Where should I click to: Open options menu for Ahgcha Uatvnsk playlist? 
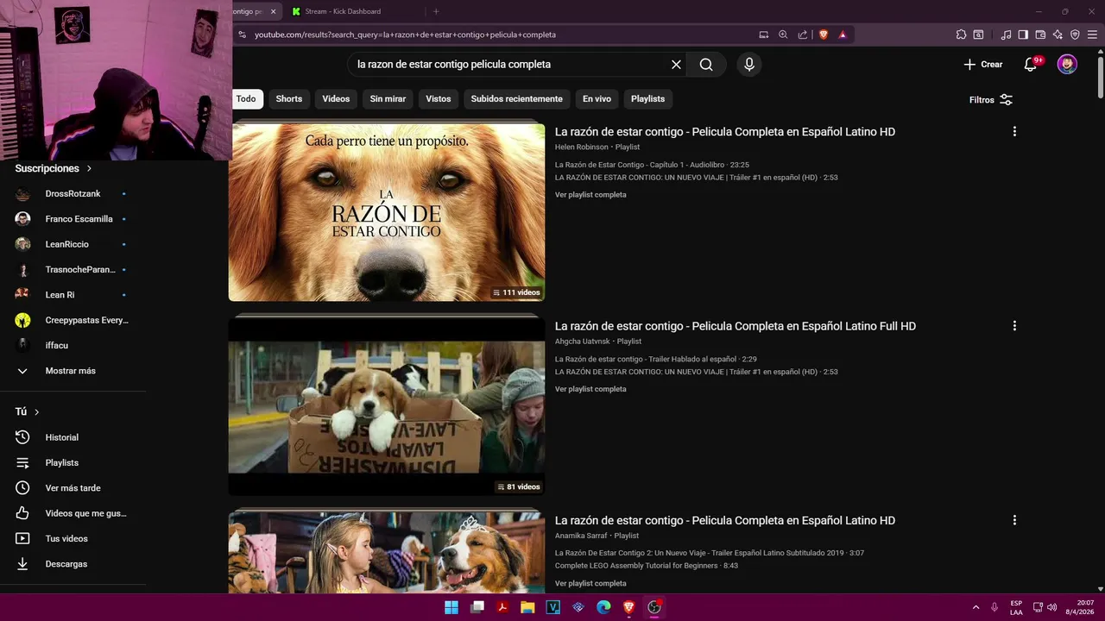tap(1014, 326)
